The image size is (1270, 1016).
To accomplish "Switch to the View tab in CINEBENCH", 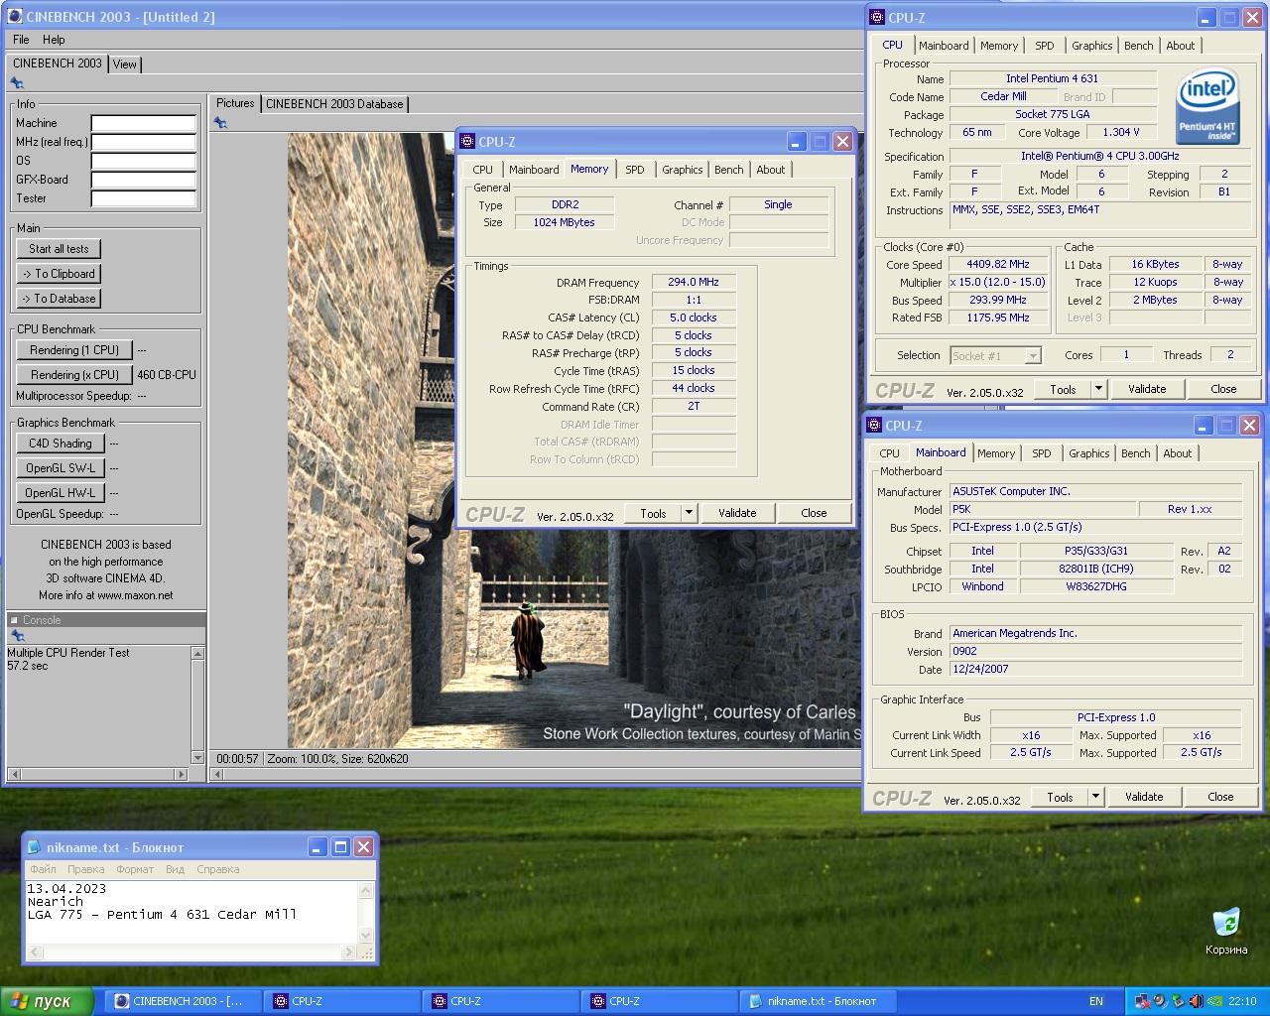I will coord(125,63).
